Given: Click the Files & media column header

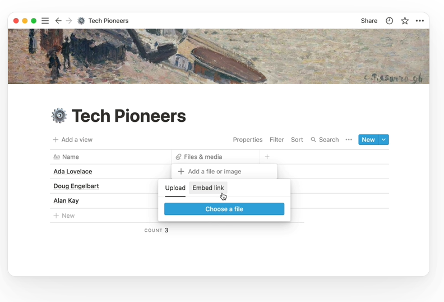Looking at the screenshot, I should [216, 157].
